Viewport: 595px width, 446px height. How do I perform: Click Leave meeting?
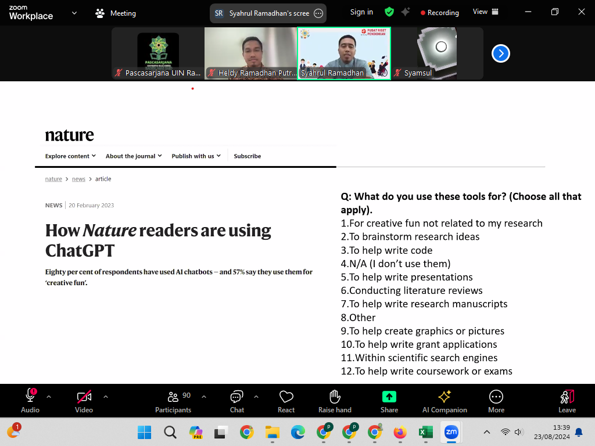[x=567, y=401]
